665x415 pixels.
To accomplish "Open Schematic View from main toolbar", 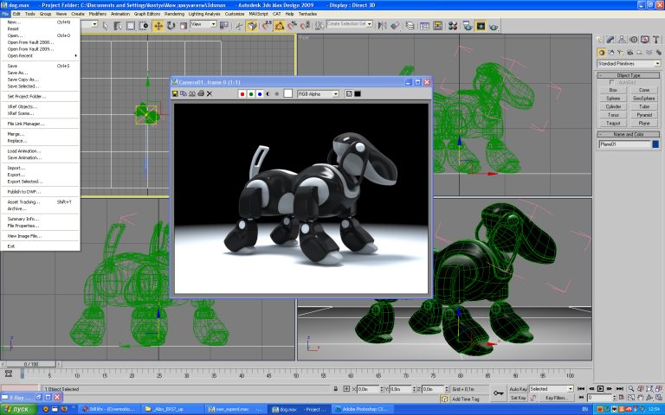I will click(437, 26).
